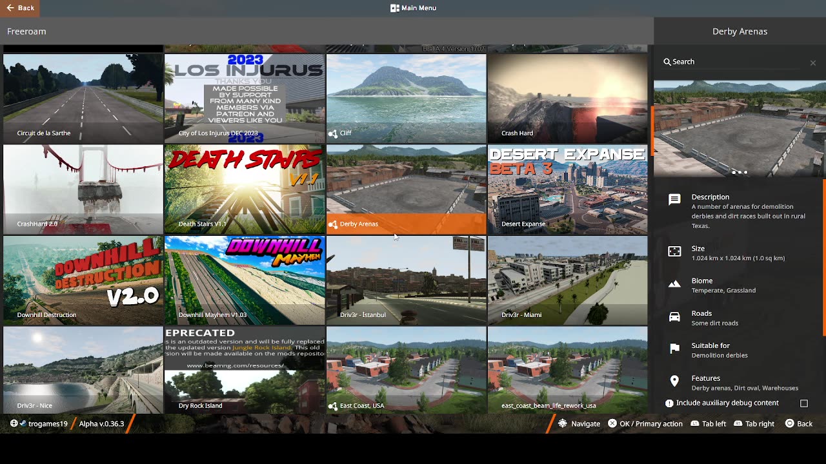The image size is (826, 464).
Task: Select the Driv3r - Nice map
Action: (x=83, y=370)
